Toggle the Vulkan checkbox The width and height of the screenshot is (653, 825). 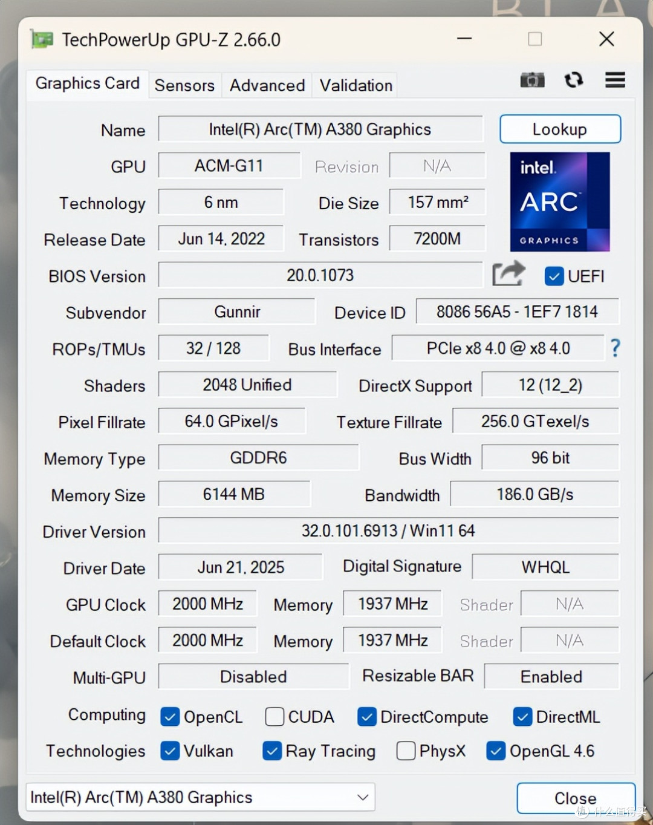170,751
